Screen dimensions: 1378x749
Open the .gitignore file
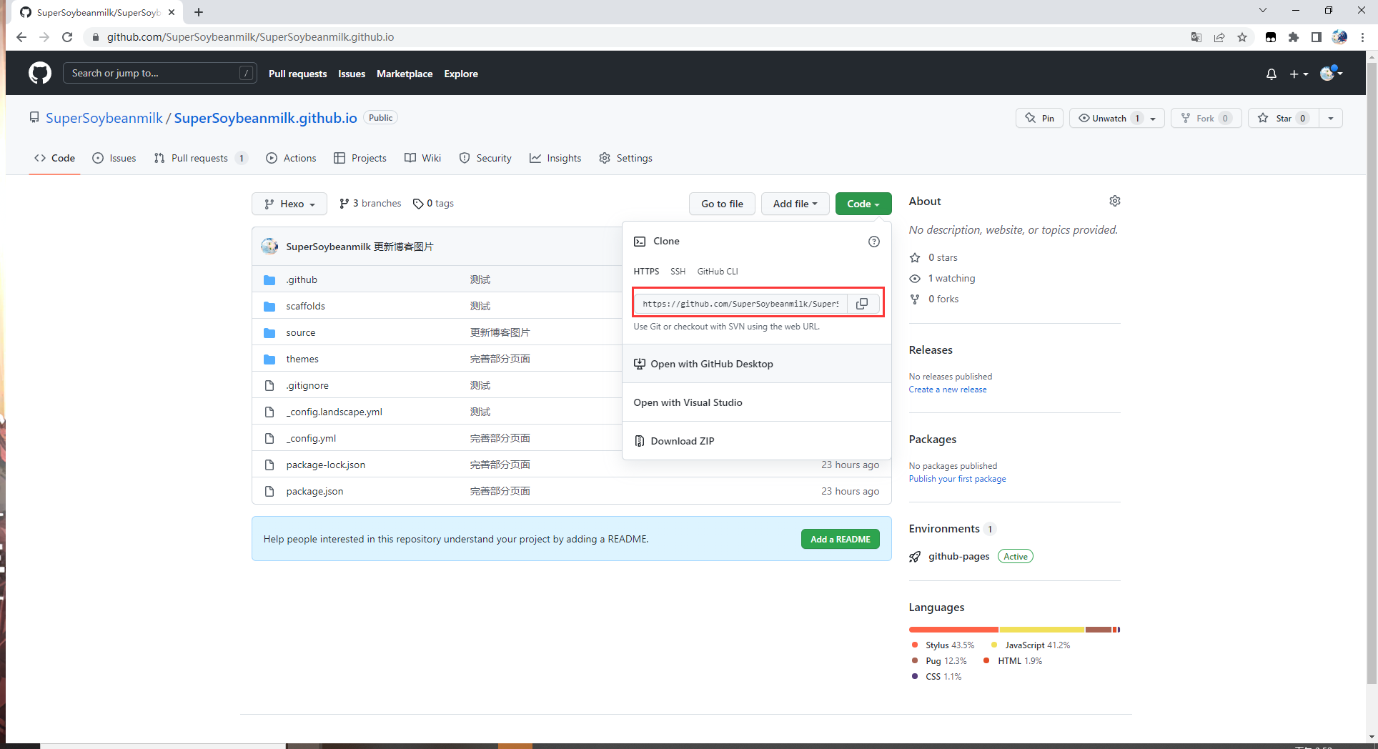pos(307,385)
